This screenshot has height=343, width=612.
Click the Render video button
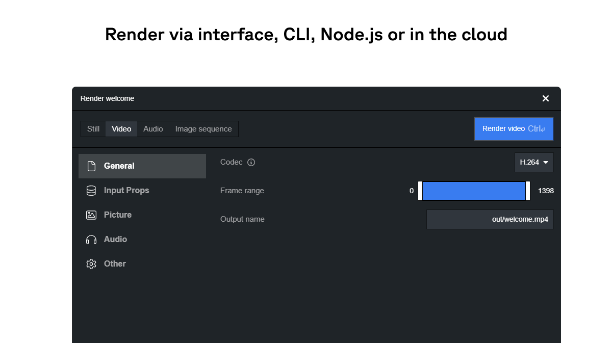click(x=514, y=129)
